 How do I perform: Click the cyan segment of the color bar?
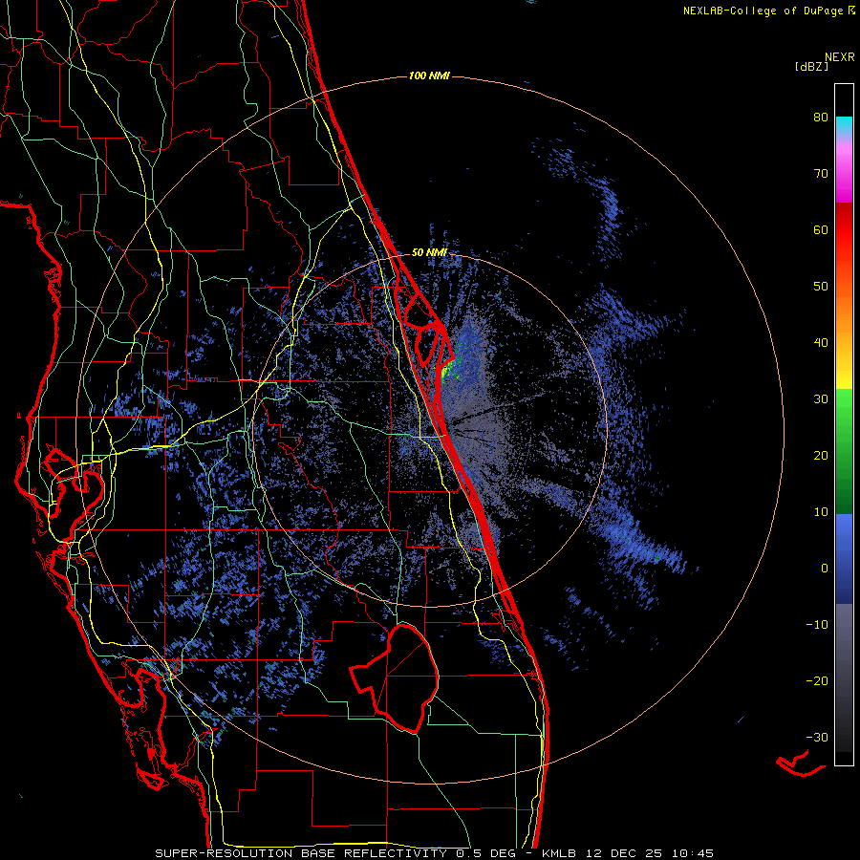point(844,126)
